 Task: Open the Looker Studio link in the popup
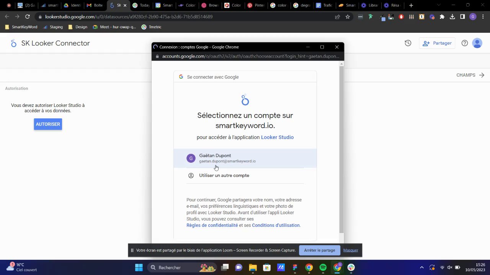click(x=277, y=137)
